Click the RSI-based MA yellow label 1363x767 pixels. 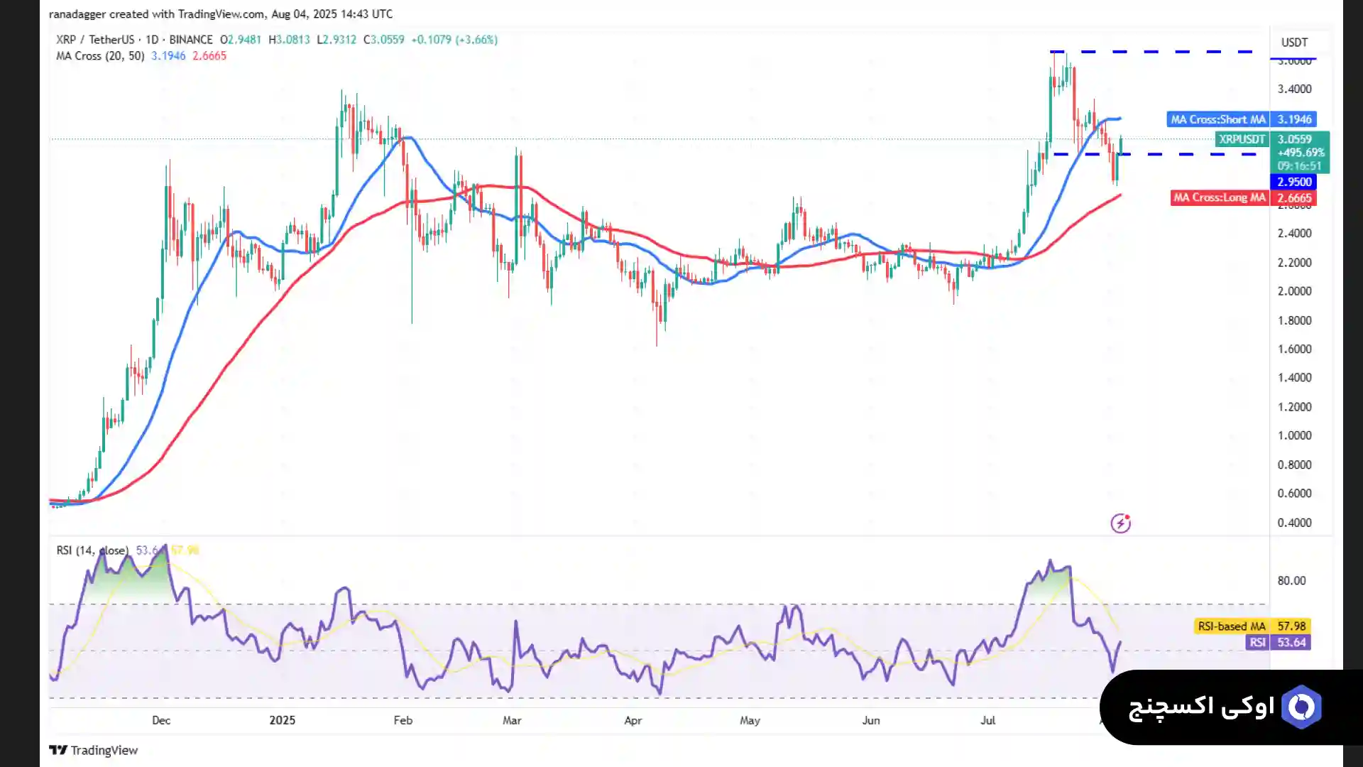pos(1231,626)
